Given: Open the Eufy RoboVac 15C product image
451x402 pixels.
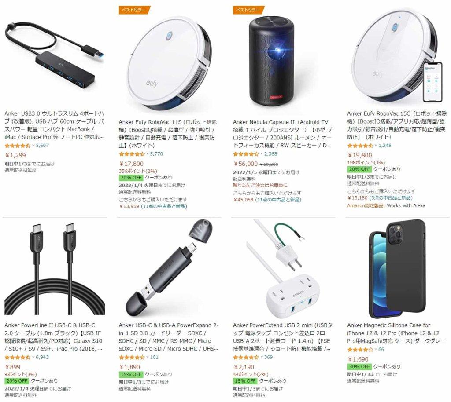Looking at the screenshot, I should (397, 57).
